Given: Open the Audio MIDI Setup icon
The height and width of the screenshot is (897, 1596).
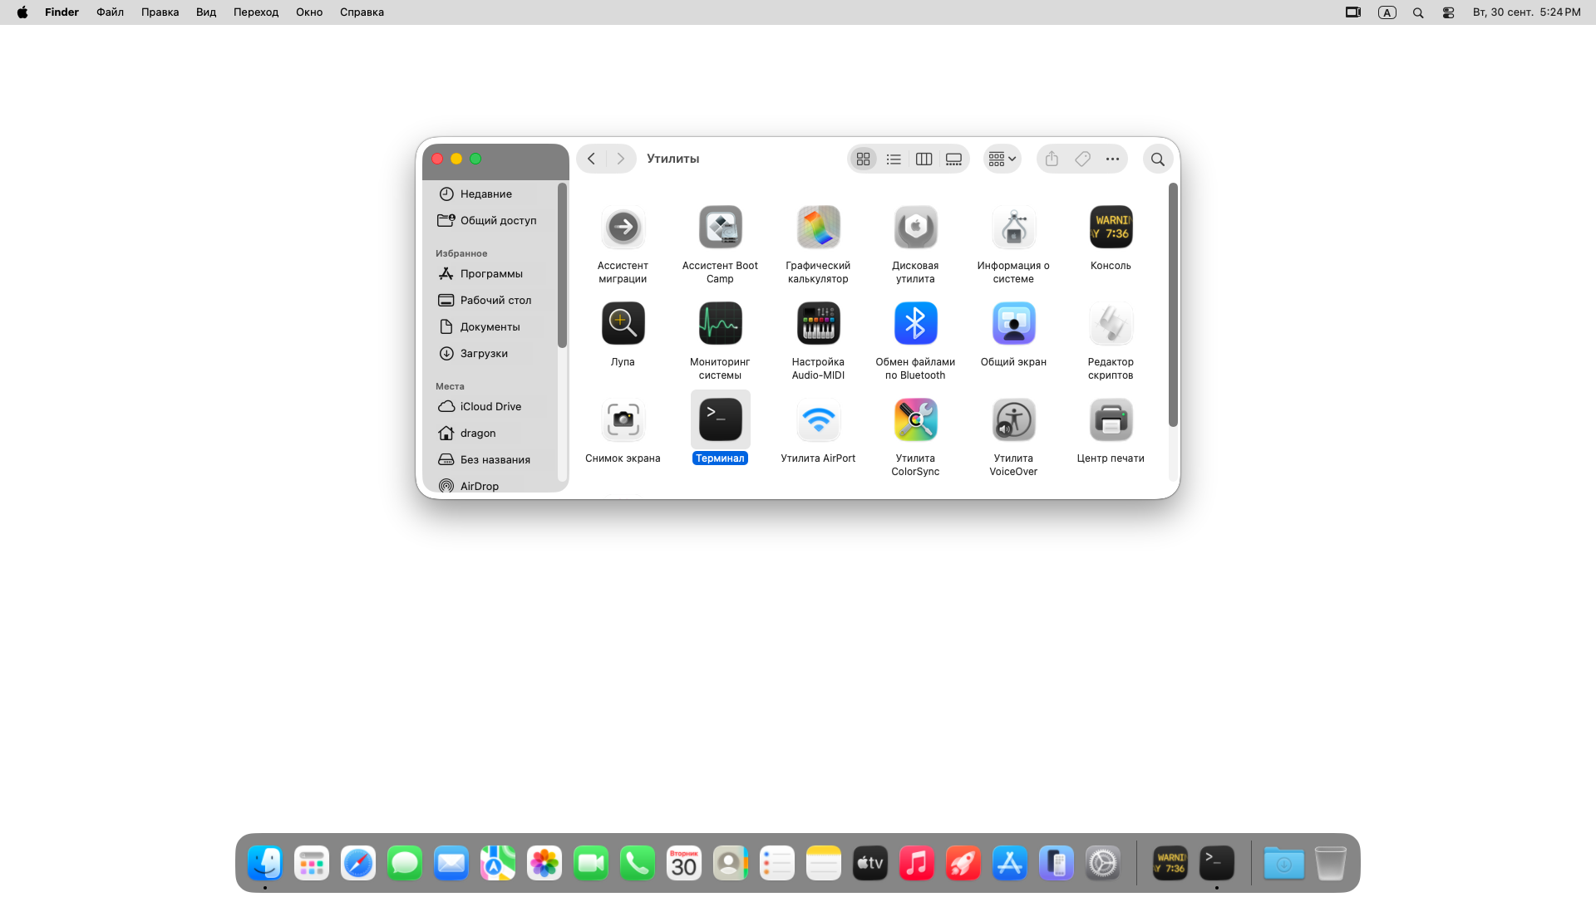Looking at the screenshot, I should [x=818, y=324].
